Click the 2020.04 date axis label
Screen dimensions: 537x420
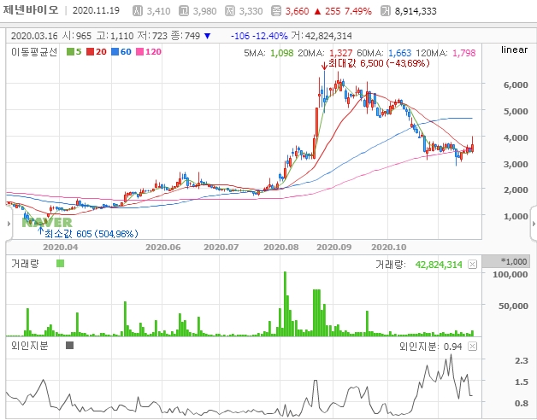[x=60, y=248]
